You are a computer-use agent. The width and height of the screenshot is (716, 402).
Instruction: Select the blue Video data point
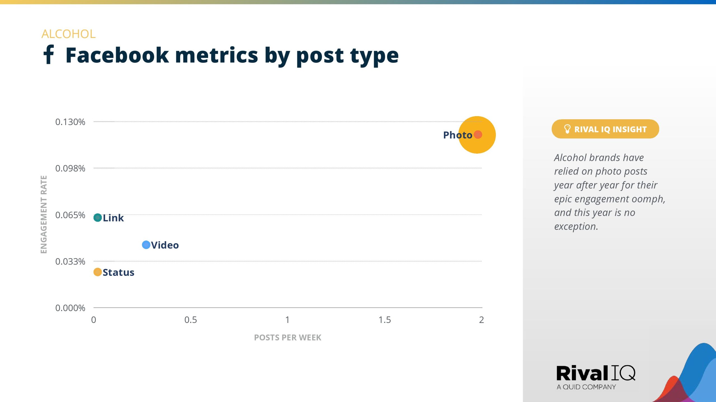[x=146, y=245]
